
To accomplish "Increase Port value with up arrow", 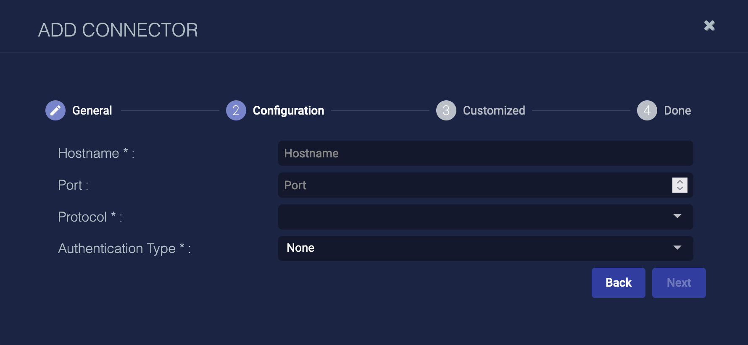I will click(680, 182).
